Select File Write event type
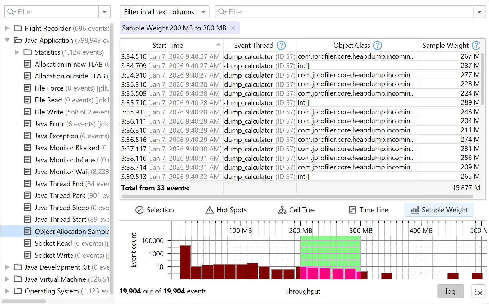 (66, 112)
